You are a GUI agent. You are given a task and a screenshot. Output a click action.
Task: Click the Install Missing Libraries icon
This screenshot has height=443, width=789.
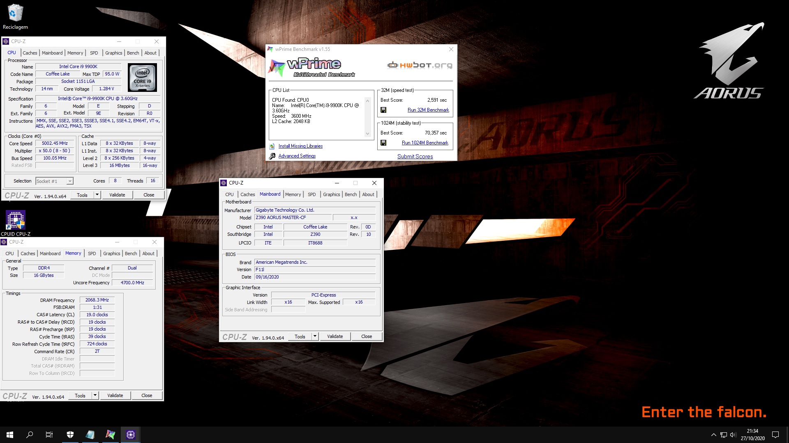coord(272,146)
